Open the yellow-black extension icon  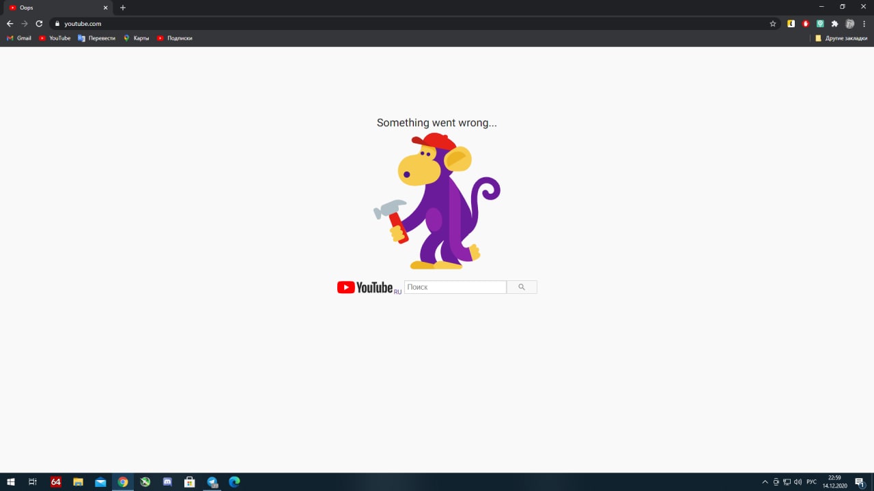(x=791, y=23)
